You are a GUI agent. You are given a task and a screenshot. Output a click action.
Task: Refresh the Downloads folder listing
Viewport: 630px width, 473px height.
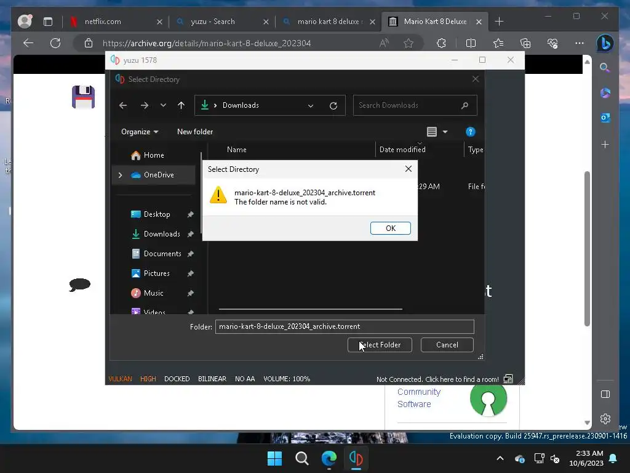click(x=333, y=106)
